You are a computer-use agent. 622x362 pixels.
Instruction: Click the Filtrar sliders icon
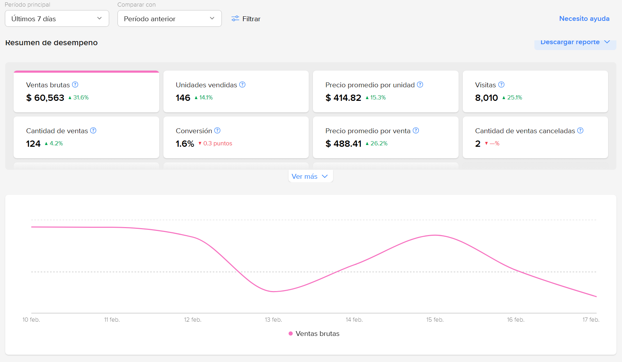[235, 19]
